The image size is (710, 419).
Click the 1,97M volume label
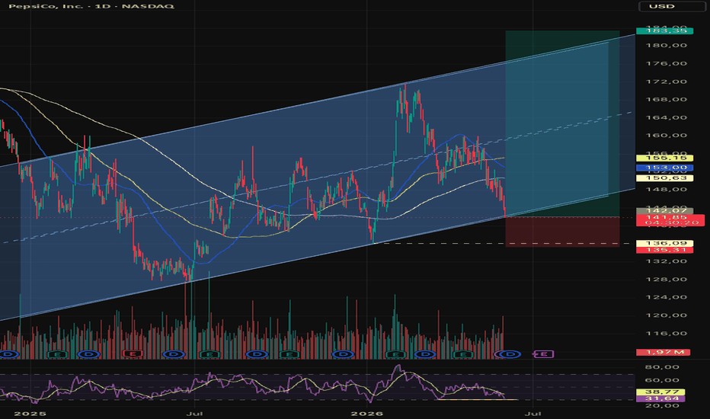pos(663,353)
